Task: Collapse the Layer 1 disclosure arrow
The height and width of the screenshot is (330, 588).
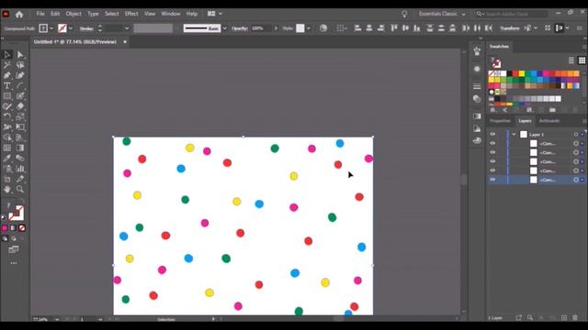Action: (x=514, y=135)
